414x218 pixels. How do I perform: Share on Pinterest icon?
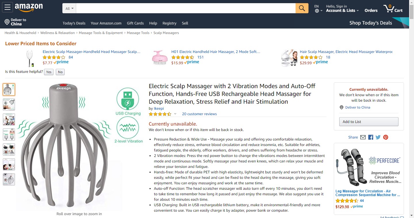point(386,137)
